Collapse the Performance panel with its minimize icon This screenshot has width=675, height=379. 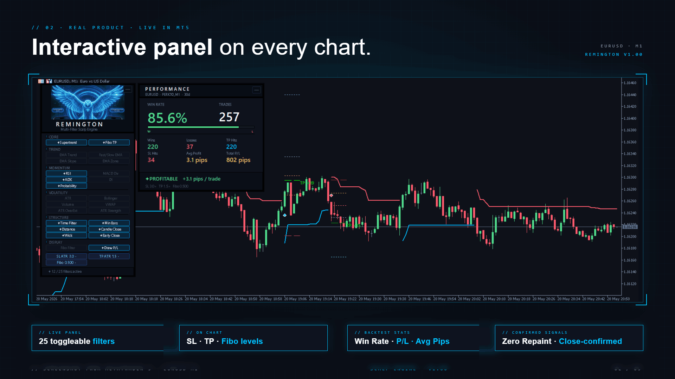coord(257,90)
